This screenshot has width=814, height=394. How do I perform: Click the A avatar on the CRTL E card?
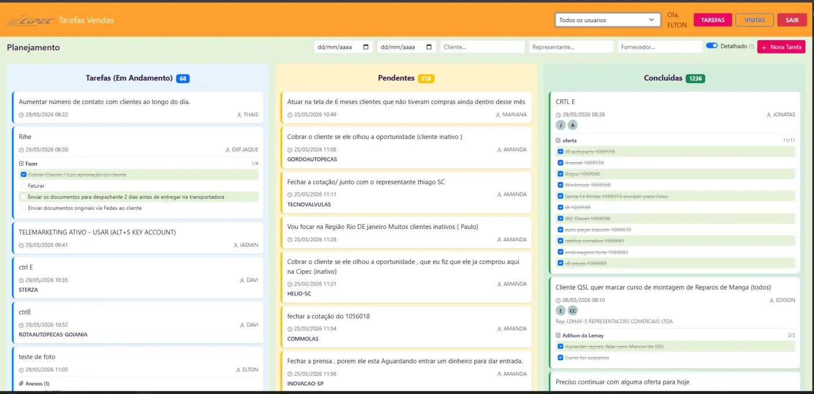click(x=573, y=125)
